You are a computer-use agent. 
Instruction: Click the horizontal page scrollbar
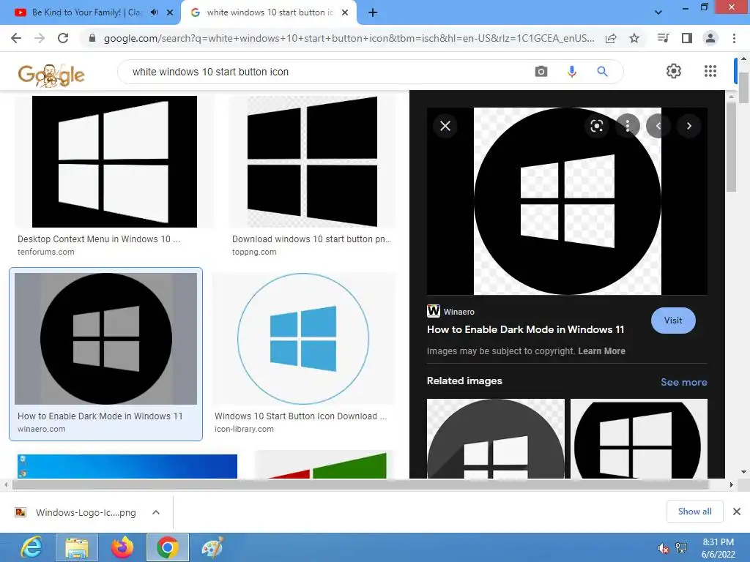tap(359, 484)
